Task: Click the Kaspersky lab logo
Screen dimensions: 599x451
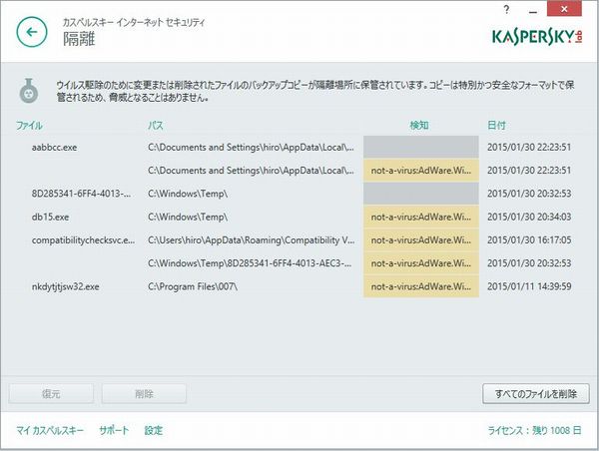Action: [x=537, y=36]
